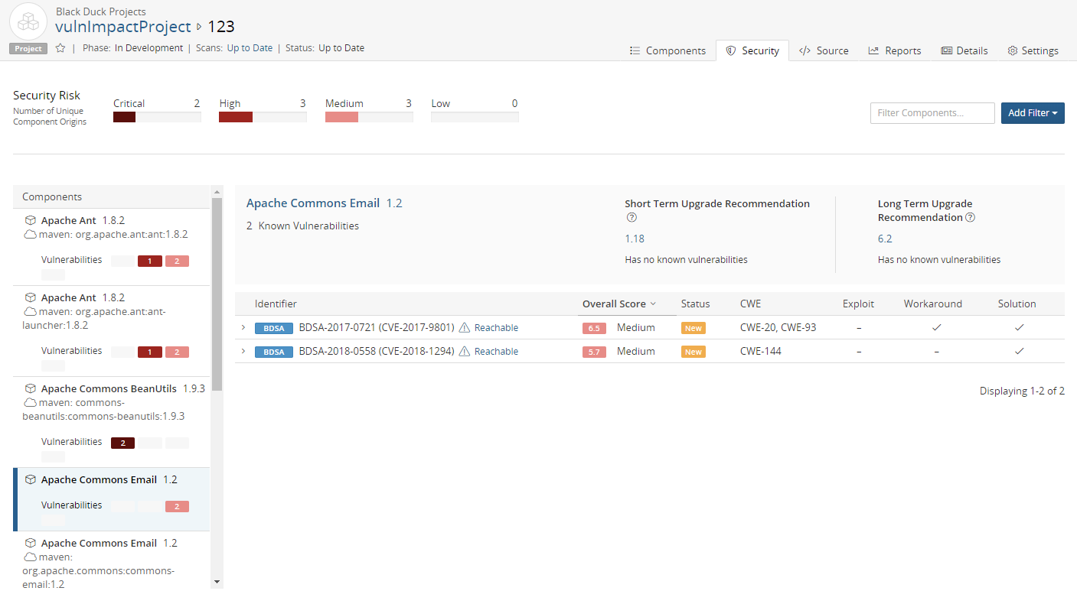Screen dimensions: 1077x591
Task: Open Apache Commons Email header link
Action: click(x=313, y=203)
